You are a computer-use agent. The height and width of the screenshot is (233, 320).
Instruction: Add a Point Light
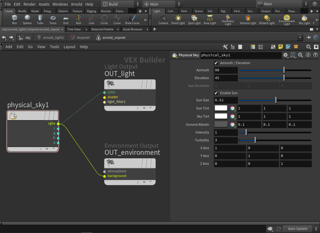click(x=178, y=20)
